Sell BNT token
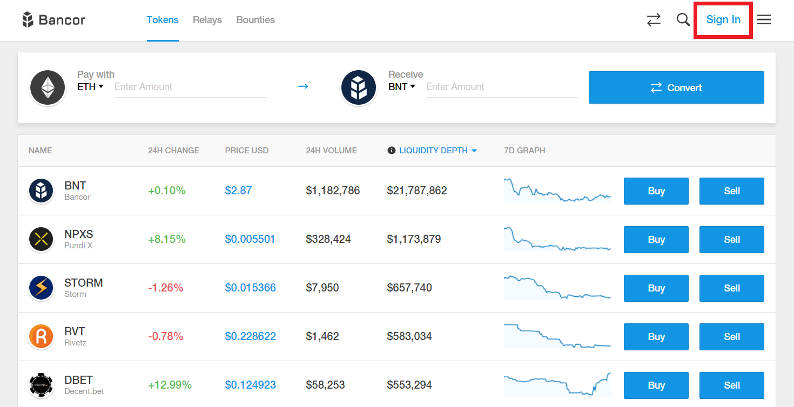The image size is (794, 407). pyautogui.click(x=732, y=191)
